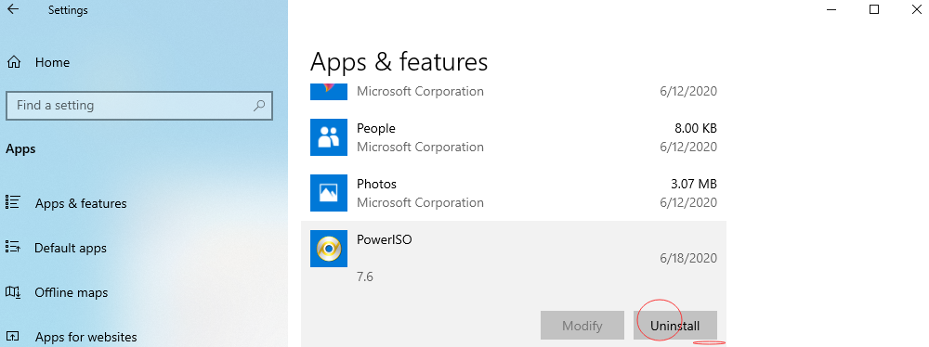
Task: Open Default apps in the sidebar
Action: 71,248
